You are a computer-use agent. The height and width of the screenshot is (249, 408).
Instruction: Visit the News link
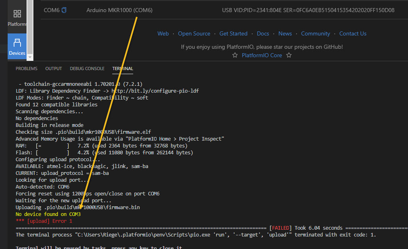(x=285, y=33)
